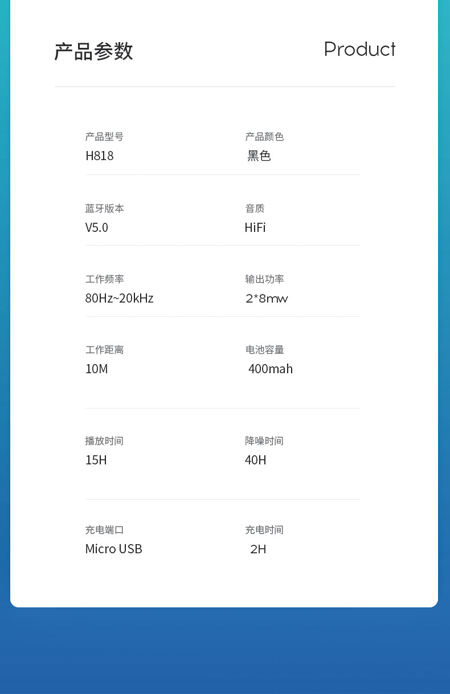Select the V5.0 Bluetooth version value
This screenshot has width=450, height=694.
coord(97,227)
